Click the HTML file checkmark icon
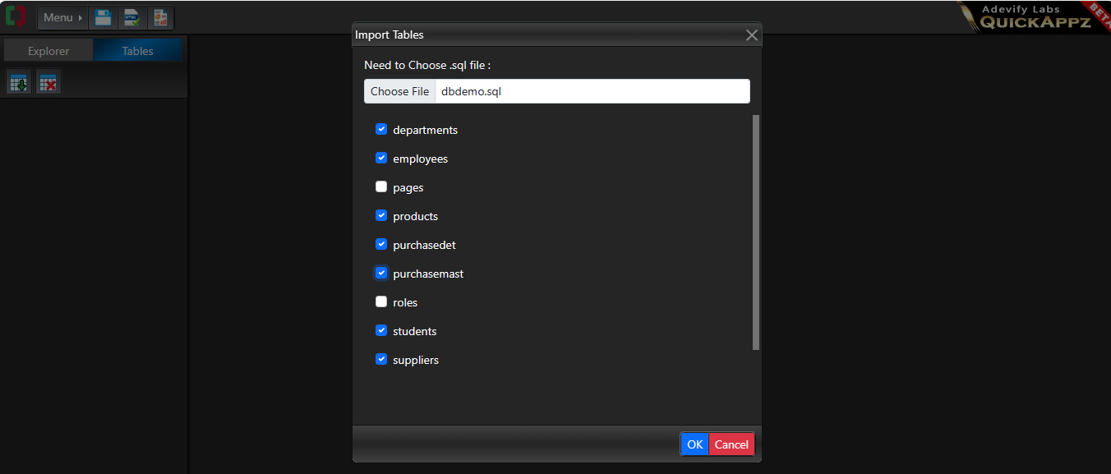The width and height of the screenshot is (1111, 474). tap(131, 17)
